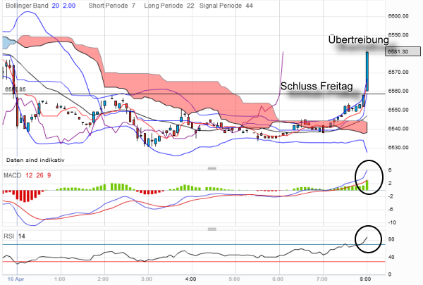The width and height of the screenshot is (423, 285).
Task: Select the RSI period value 14
Action: [22, 236]
